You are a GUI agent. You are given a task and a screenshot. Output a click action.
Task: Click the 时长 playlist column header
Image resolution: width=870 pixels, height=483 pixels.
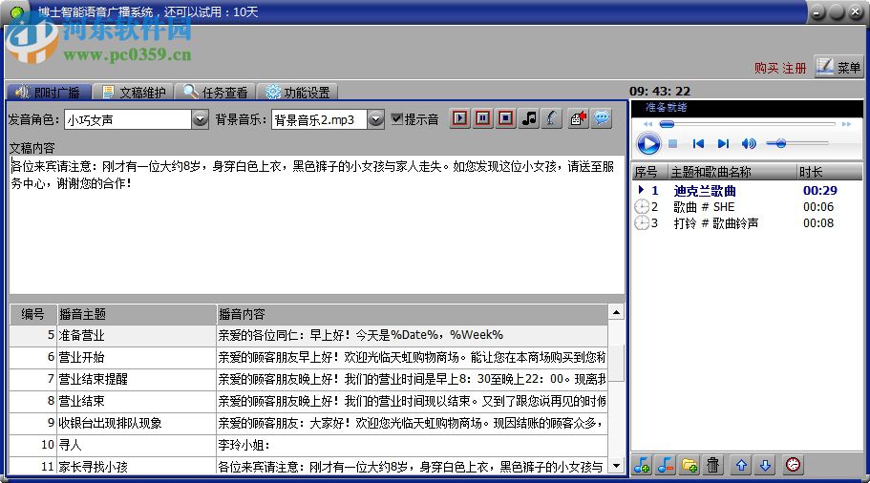click(x=830, y=172)
